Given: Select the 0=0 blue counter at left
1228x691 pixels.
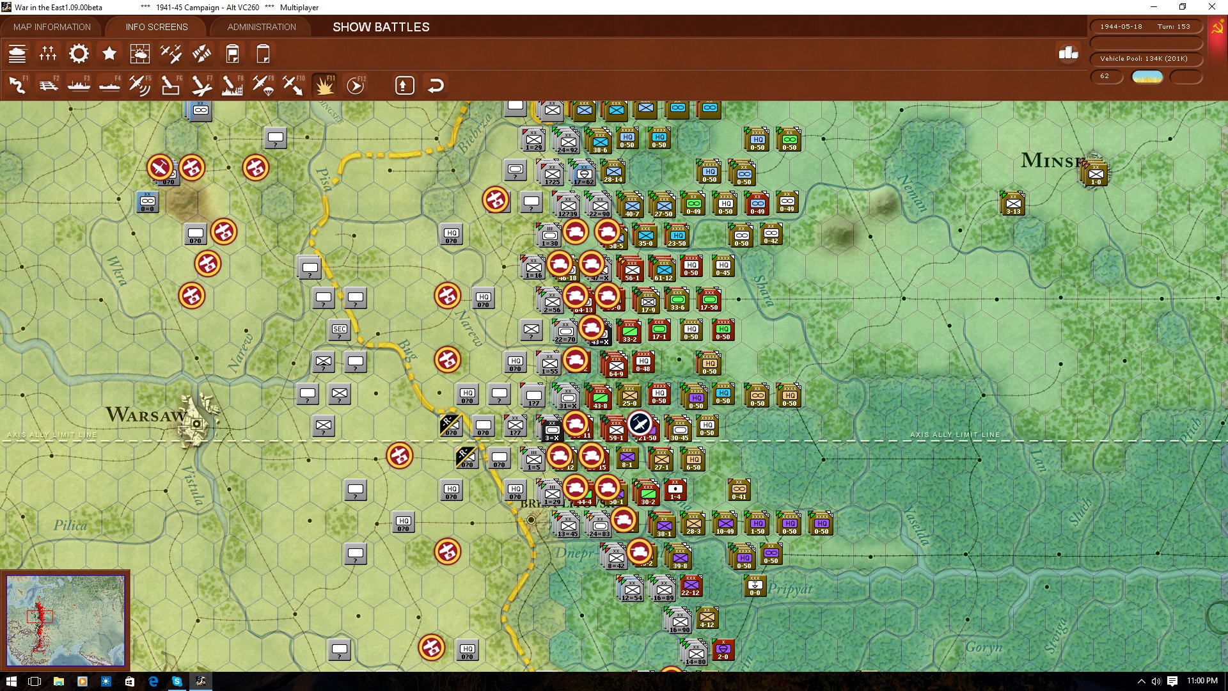Looking at the screenshot, I should (x=148, y=202).
